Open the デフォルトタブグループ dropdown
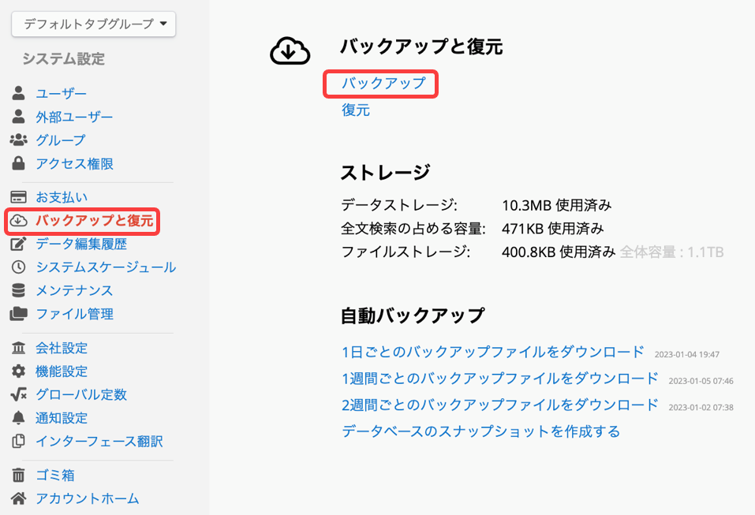 (93, 24)
